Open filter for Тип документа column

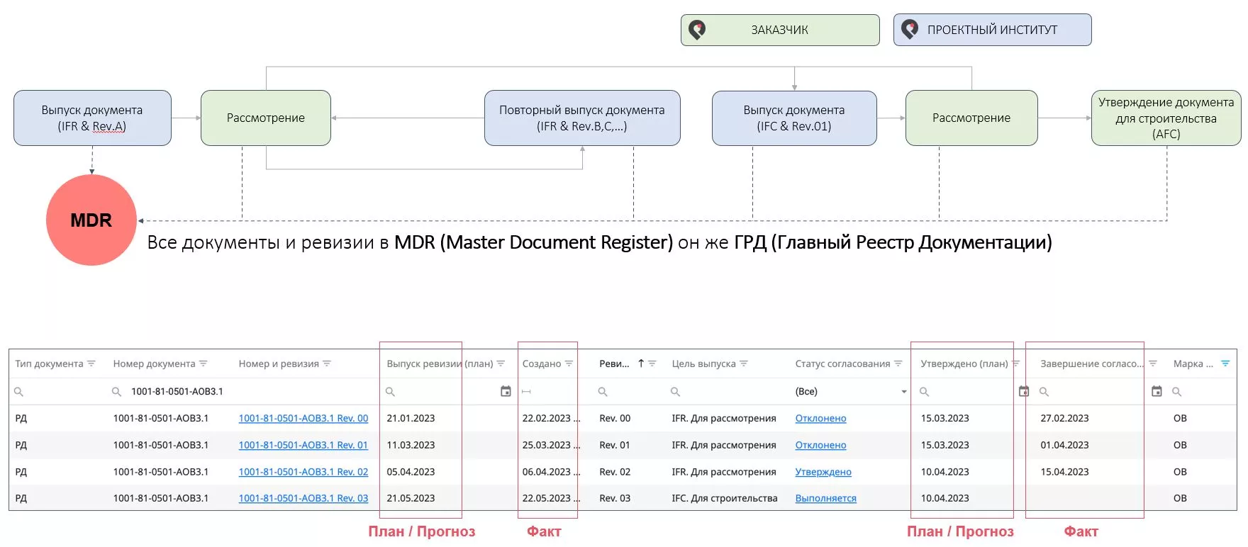coord(91,363)
